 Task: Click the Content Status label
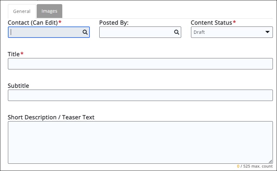[211, 23]
